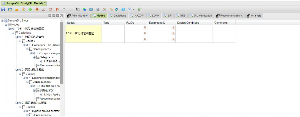Click the tree panel vertical scrollbar
This screenshot has width=300, height=117.
62,52
